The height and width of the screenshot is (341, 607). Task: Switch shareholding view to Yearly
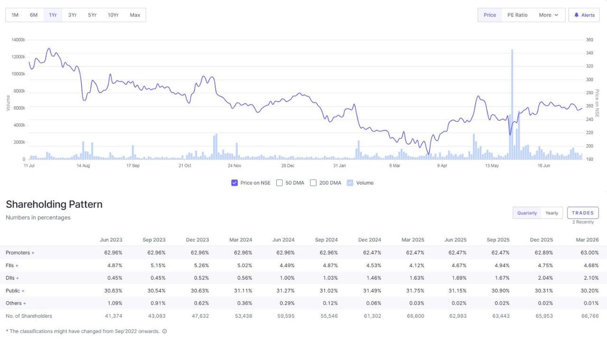point(552,213)
